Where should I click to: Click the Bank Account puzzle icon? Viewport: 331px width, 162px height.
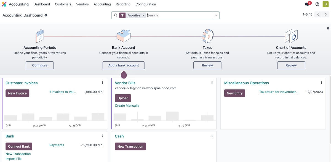pos(124,36)
